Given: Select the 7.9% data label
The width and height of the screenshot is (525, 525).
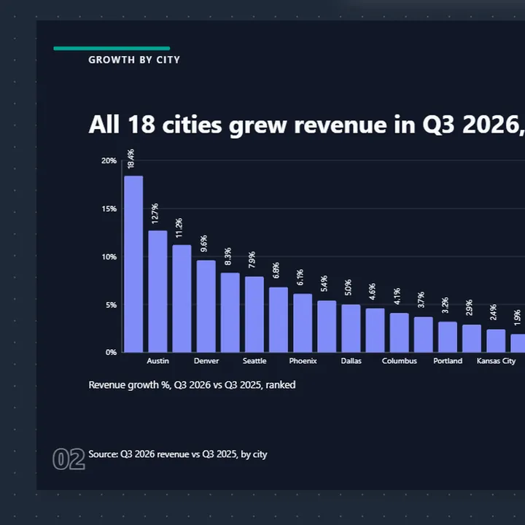Looking at the screenshot, I should (252, 260).
